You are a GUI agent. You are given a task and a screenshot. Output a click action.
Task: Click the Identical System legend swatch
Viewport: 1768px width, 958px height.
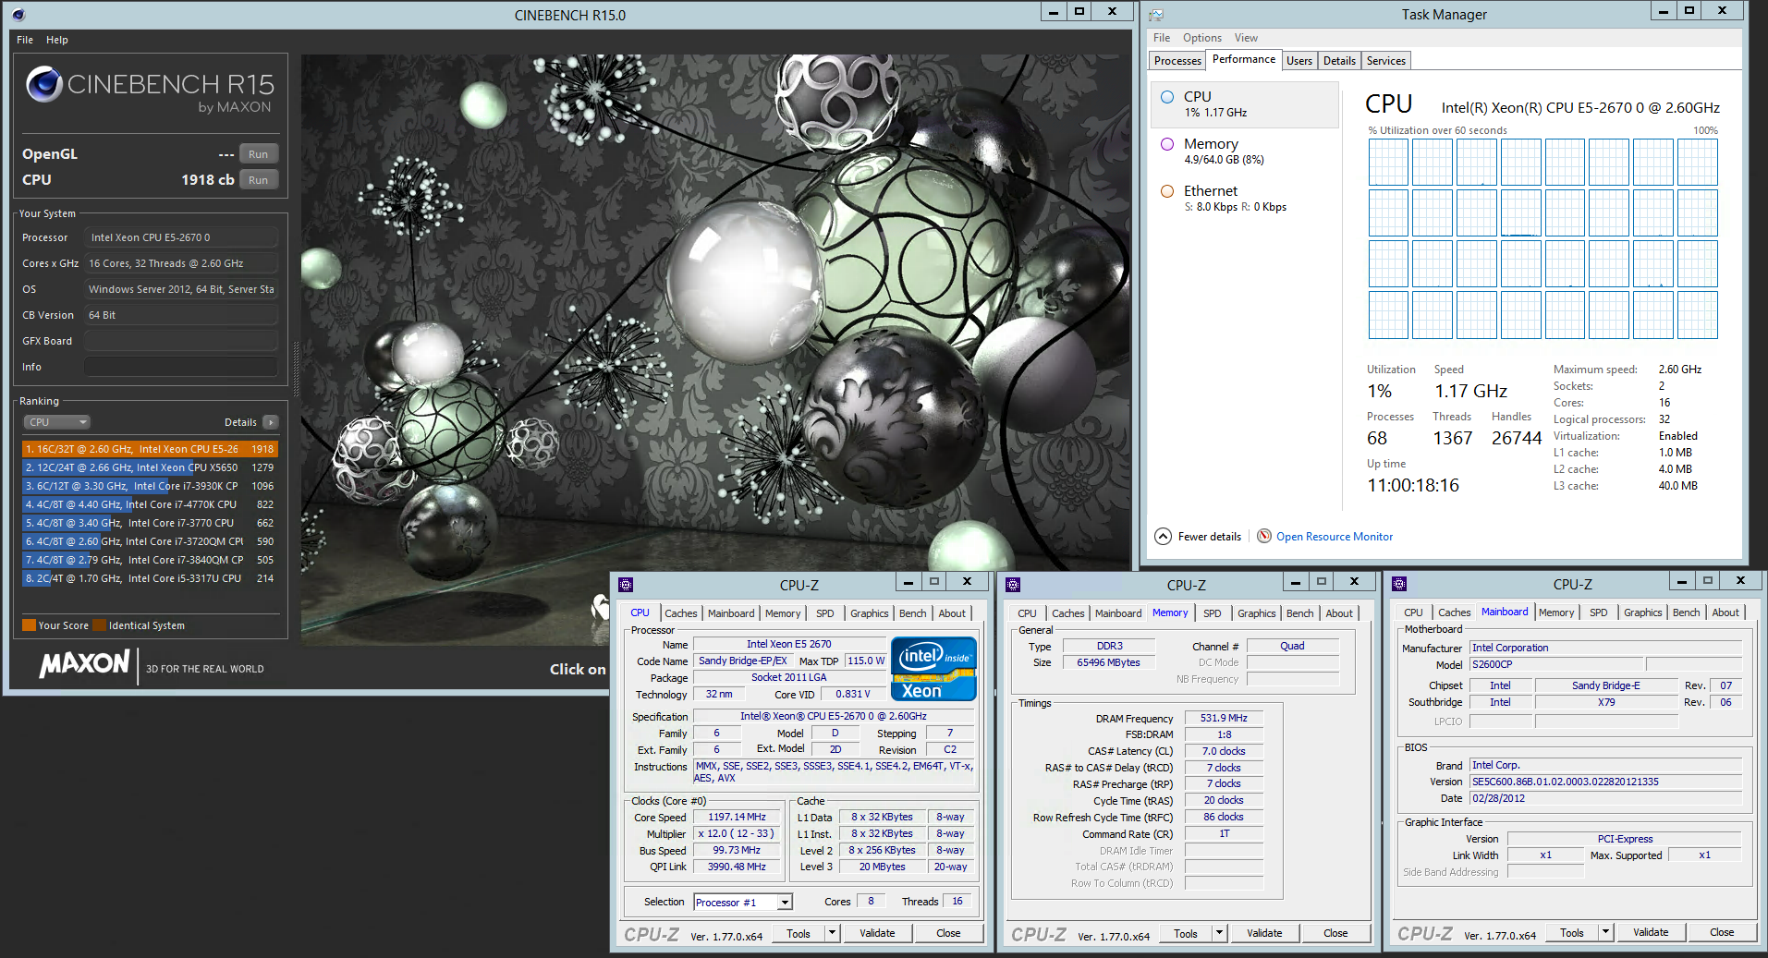click(x=100, y=625)
